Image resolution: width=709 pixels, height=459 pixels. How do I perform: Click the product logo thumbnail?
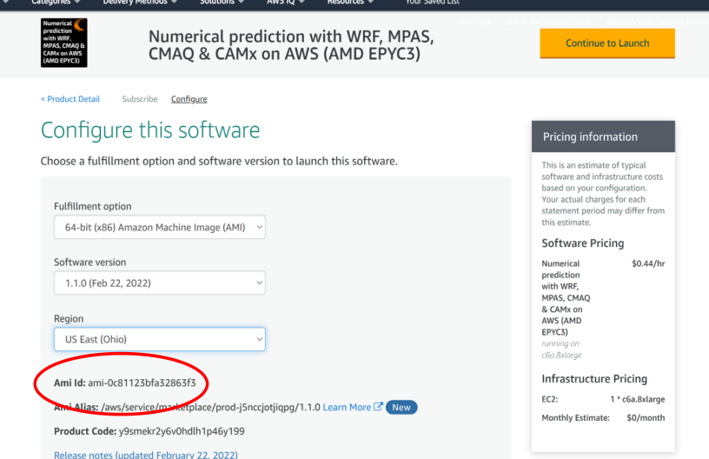click(x=63, y=43)
